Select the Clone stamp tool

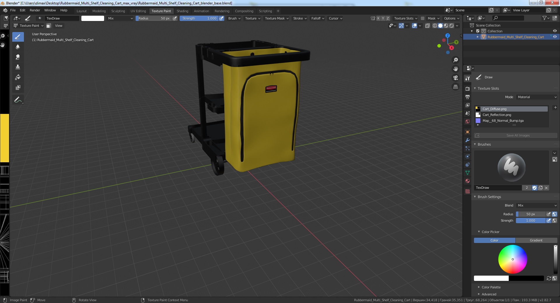(18, 67)
